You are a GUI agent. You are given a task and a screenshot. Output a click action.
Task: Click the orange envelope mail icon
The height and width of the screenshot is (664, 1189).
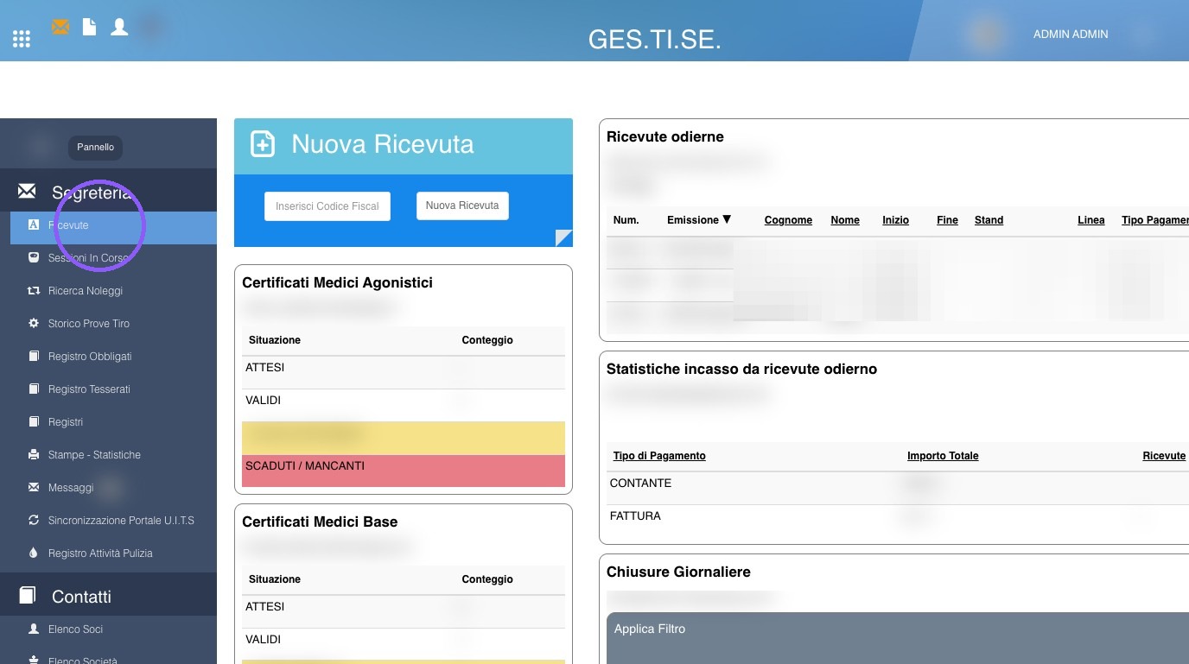click(60, 27)
